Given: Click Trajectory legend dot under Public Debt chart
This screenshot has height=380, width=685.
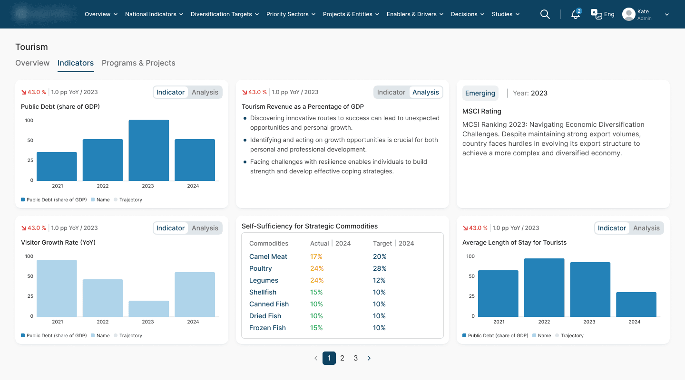Looking at the screenshot, I should tap(116, 200).
